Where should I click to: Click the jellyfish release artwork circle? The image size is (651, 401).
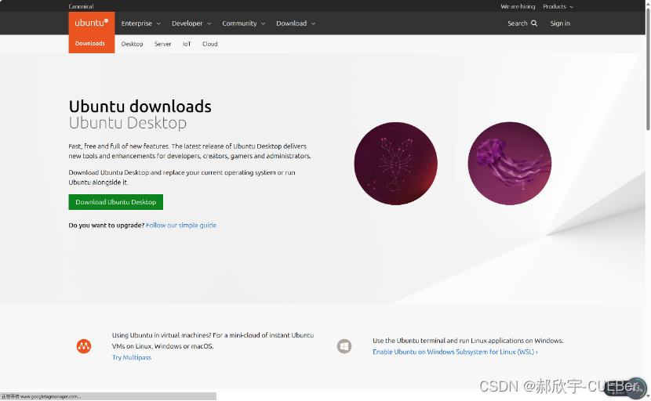[509, 164]
